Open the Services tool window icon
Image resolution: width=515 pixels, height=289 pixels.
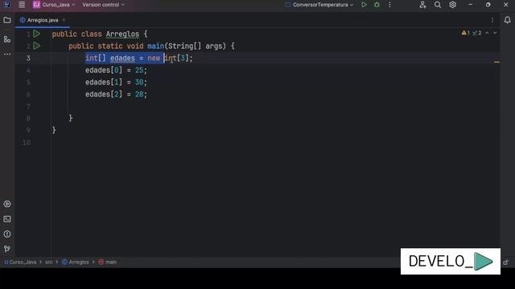click(7, 204)
